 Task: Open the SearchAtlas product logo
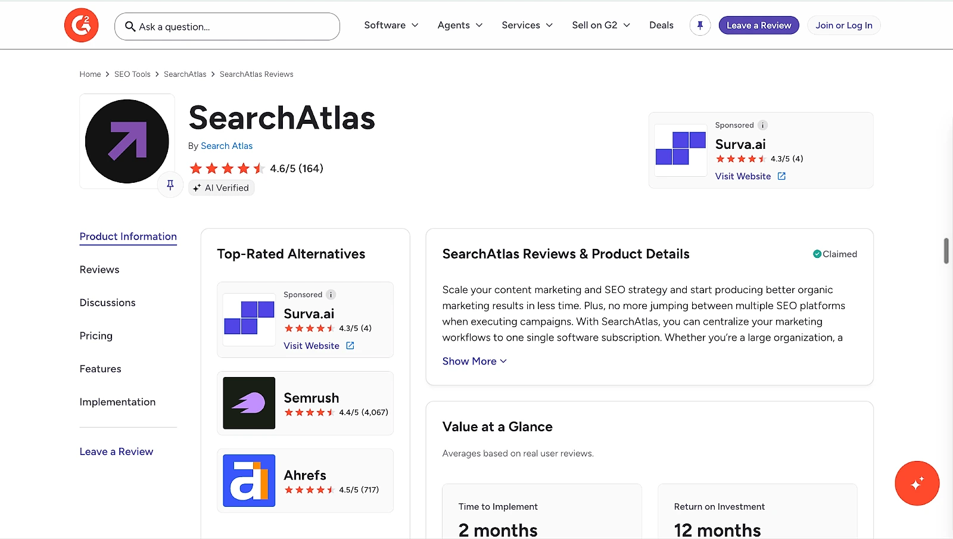(127, 141)
